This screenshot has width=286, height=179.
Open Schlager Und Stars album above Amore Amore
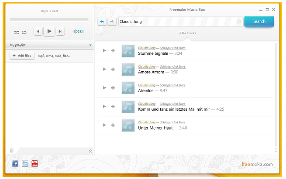(x=173, y=66)
